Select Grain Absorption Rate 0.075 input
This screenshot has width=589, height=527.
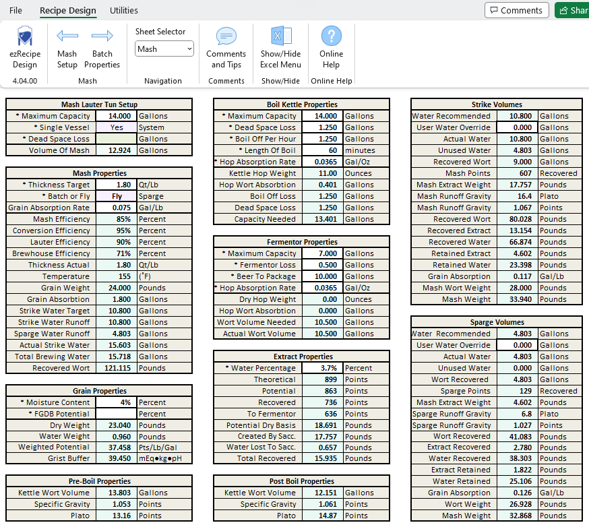[116, 208]
